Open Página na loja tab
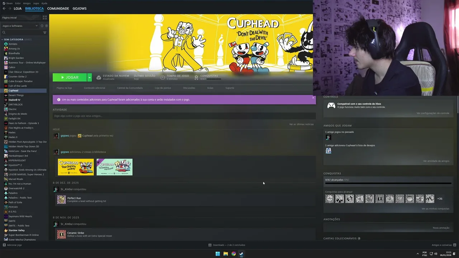The image size is (459, 258). 64,88
